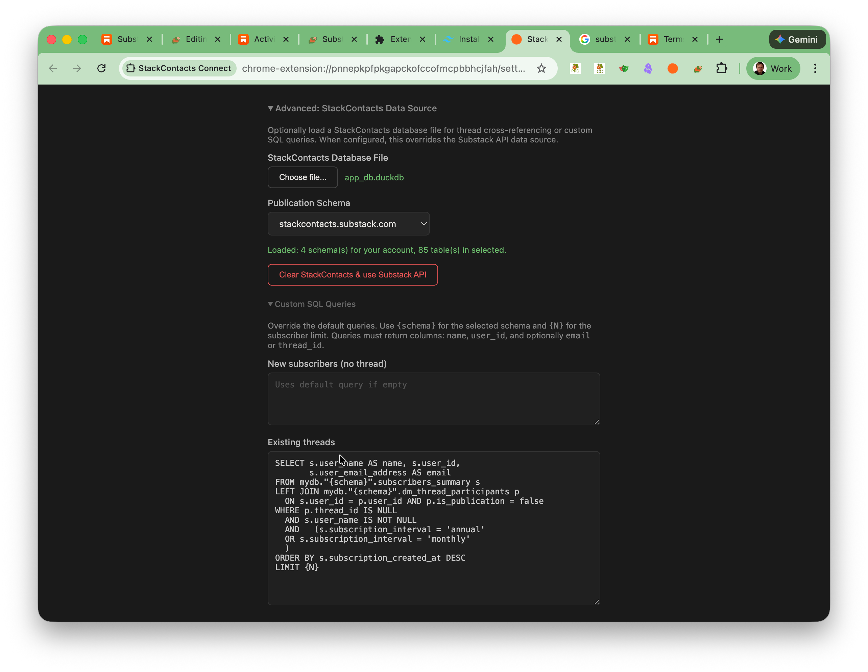Image resolution: width=868 pixels, height=672 pixels.
Task: Click the Choose file... button
Action: [x=303, y=177]
